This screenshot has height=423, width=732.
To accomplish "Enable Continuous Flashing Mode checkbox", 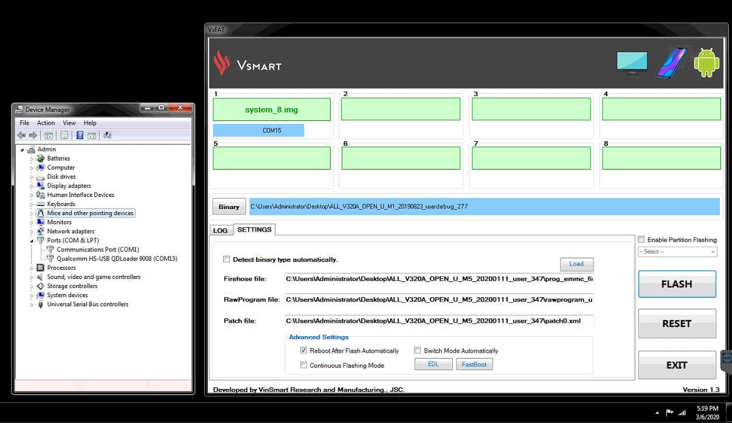I will coord(304,365).
